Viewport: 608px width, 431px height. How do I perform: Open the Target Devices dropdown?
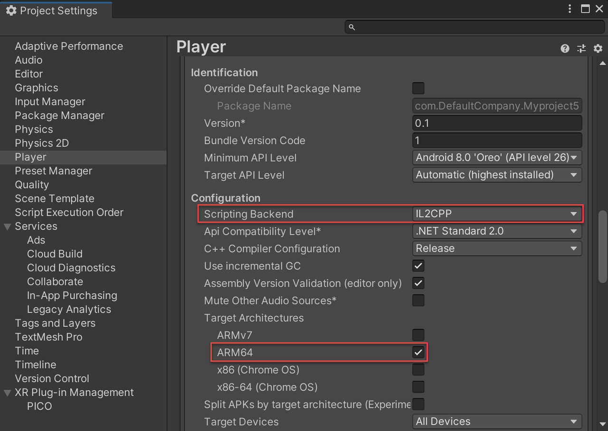(x=497, y=422)
